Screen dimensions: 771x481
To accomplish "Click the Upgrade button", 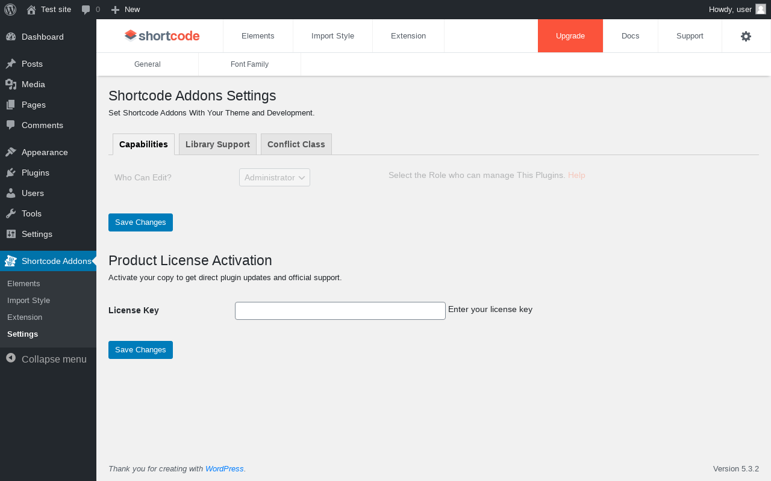I will pos(570,36).
